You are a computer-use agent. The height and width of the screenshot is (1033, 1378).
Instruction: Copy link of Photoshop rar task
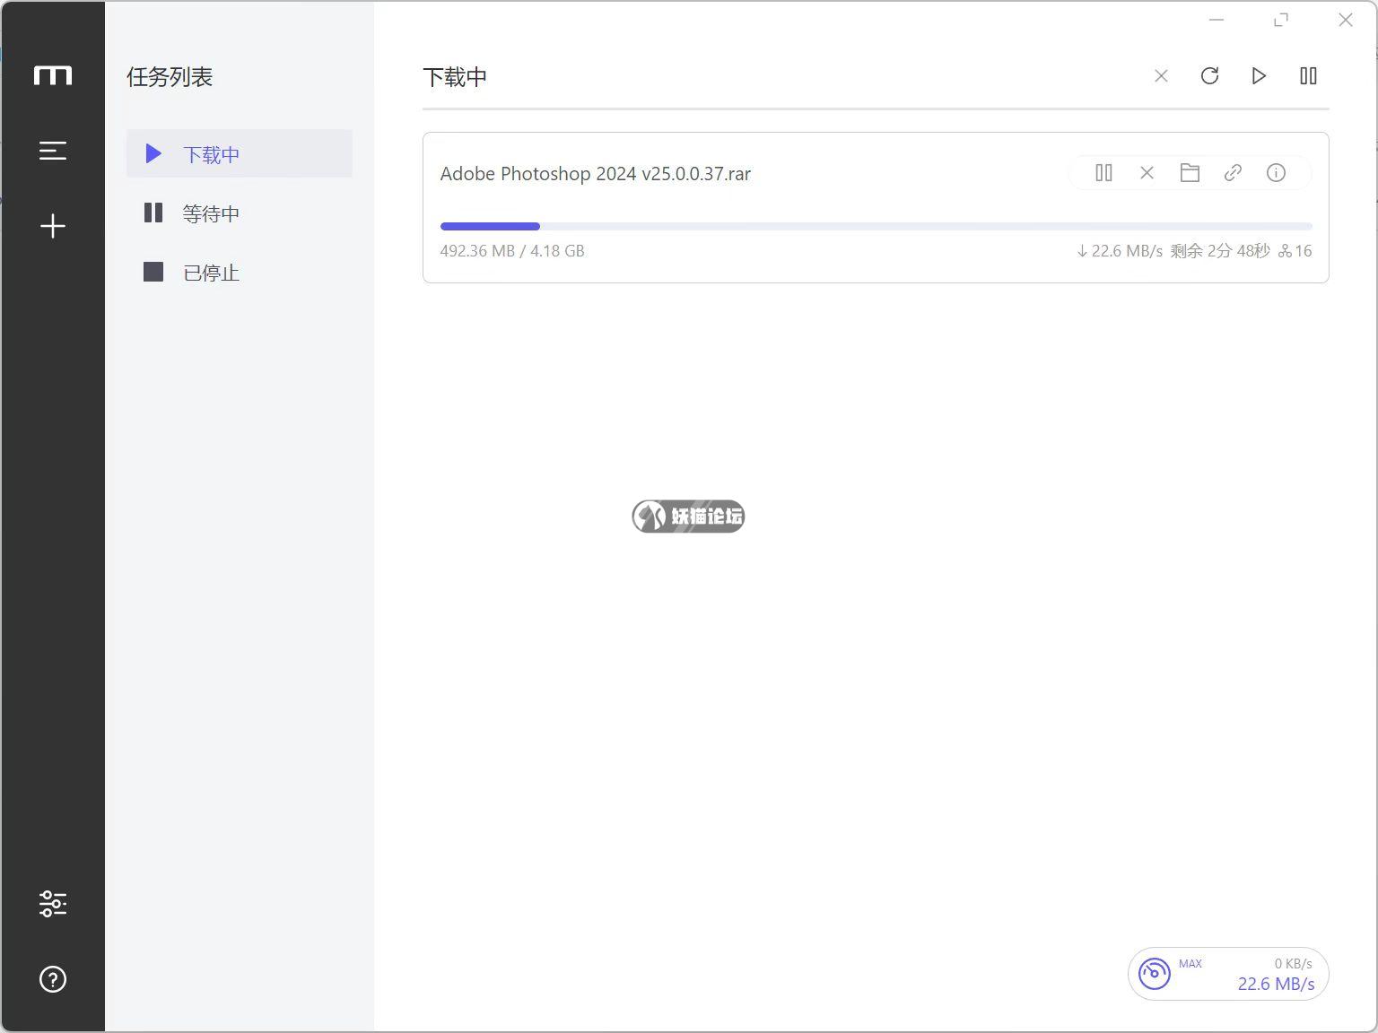pos(1233,172)
